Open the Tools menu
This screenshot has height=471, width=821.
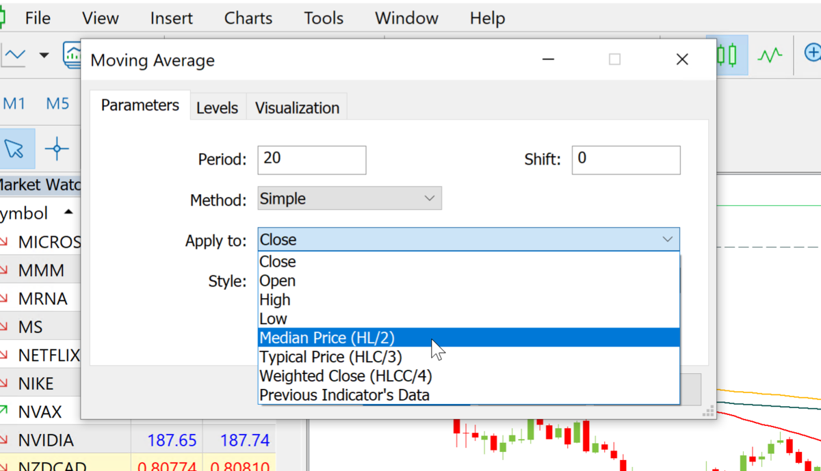coord(324,18)
